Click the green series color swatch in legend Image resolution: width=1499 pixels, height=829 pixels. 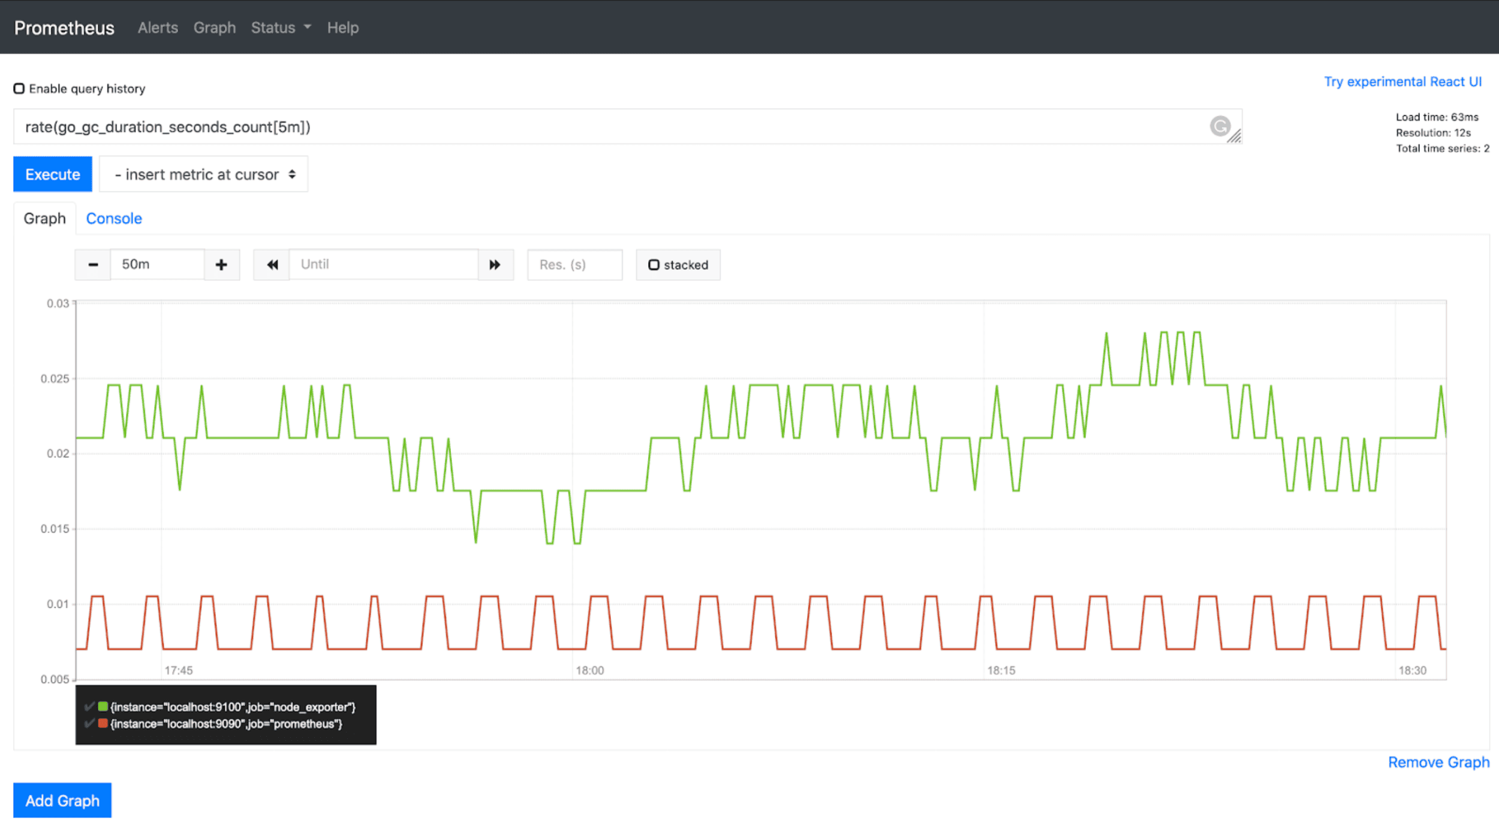[x=103, y=707]
